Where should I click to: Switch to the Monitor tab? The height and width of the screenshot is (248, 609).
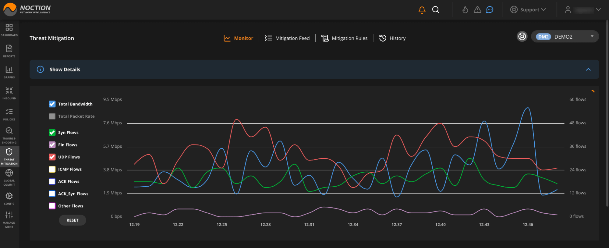239,38
